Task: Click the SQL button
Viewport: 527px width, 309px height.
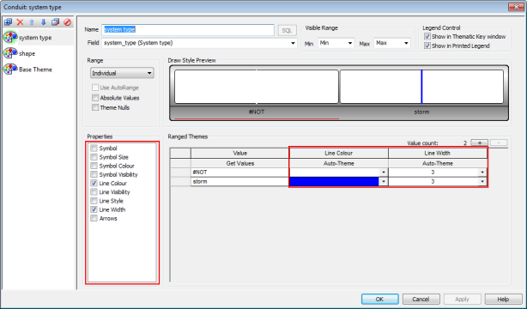Action: [x=287, y=30]
